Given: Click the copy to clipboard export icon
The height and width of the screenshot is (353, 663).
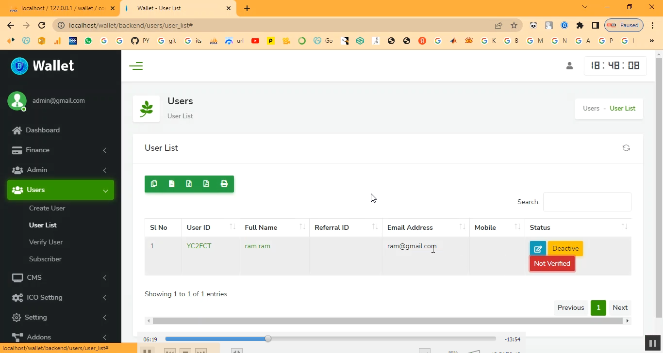Looking at the screenshot, I should 154,184.
